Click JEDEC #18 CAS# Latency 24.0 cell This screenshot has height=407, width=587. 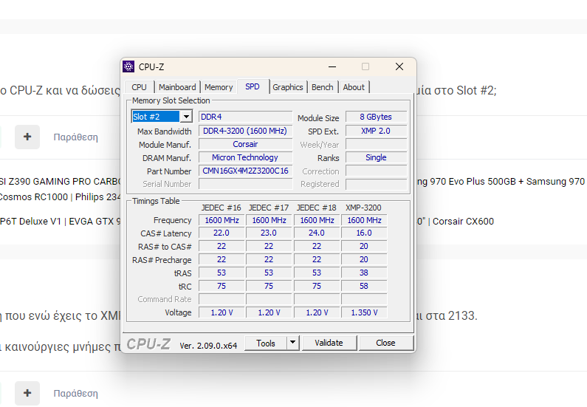pos(317,233)
